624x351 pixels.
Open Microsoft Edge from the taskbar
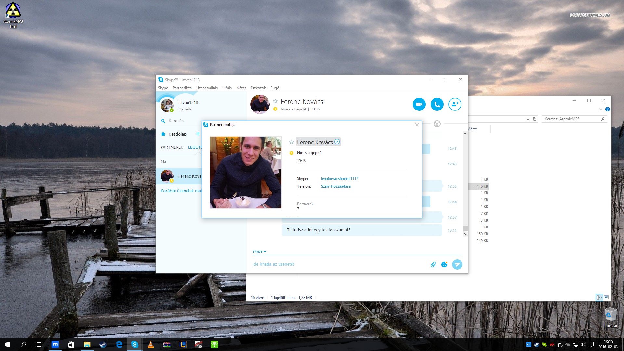pos(119,344)
